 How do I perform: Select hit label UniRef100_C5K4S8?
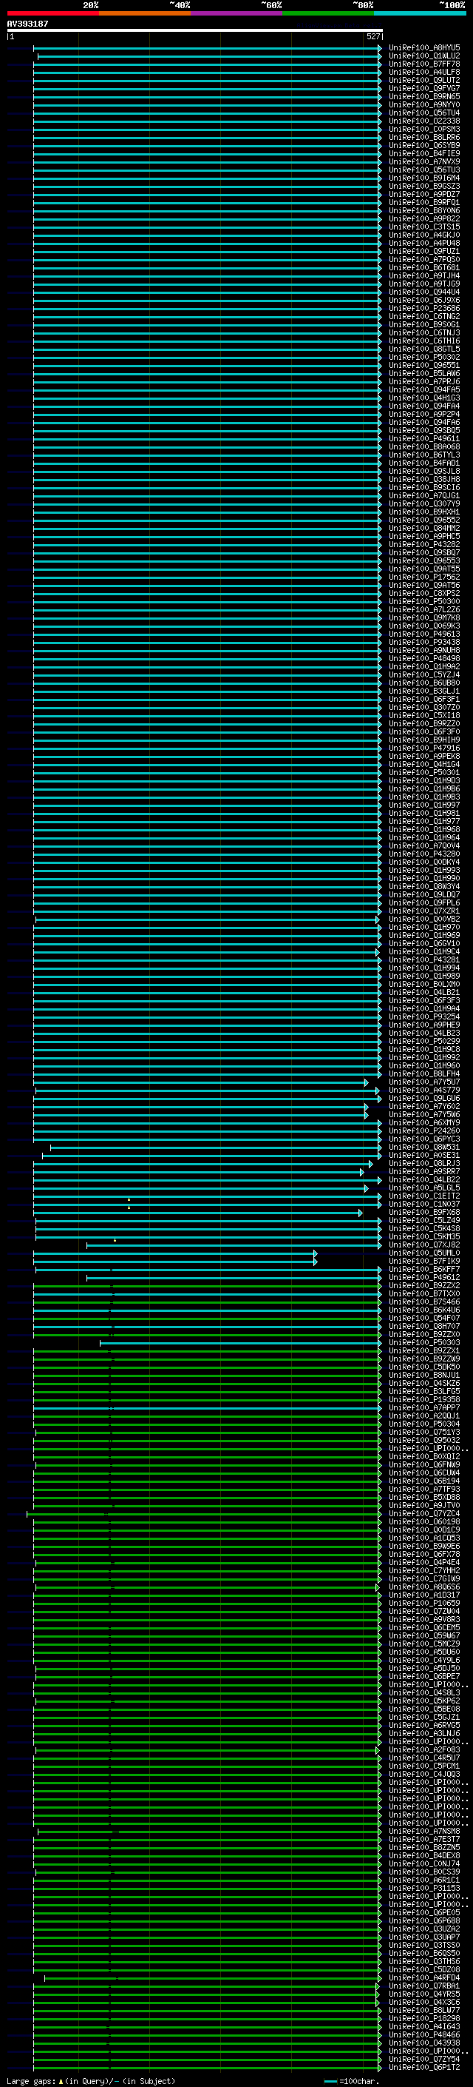tap(424, 1229)
